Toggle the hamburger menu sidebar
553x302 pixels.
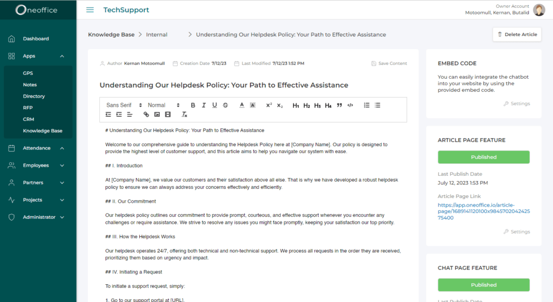click(x=90, y=10)
